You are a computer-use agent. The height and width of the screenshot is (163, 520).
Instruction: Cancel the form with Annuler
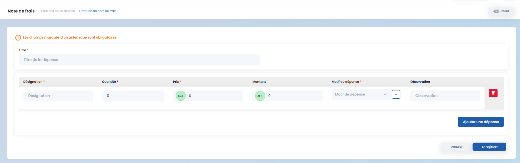[x=456, y=147]
